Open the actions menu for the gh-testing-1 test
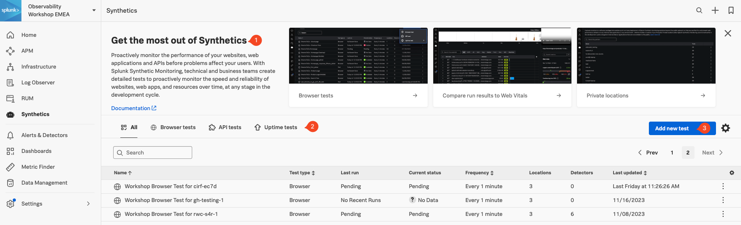The image size is (741, 225). tap(723, 200)
